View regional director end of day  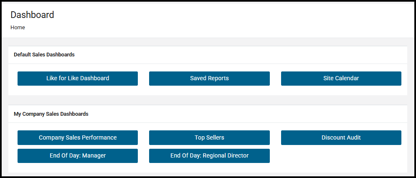209,155
